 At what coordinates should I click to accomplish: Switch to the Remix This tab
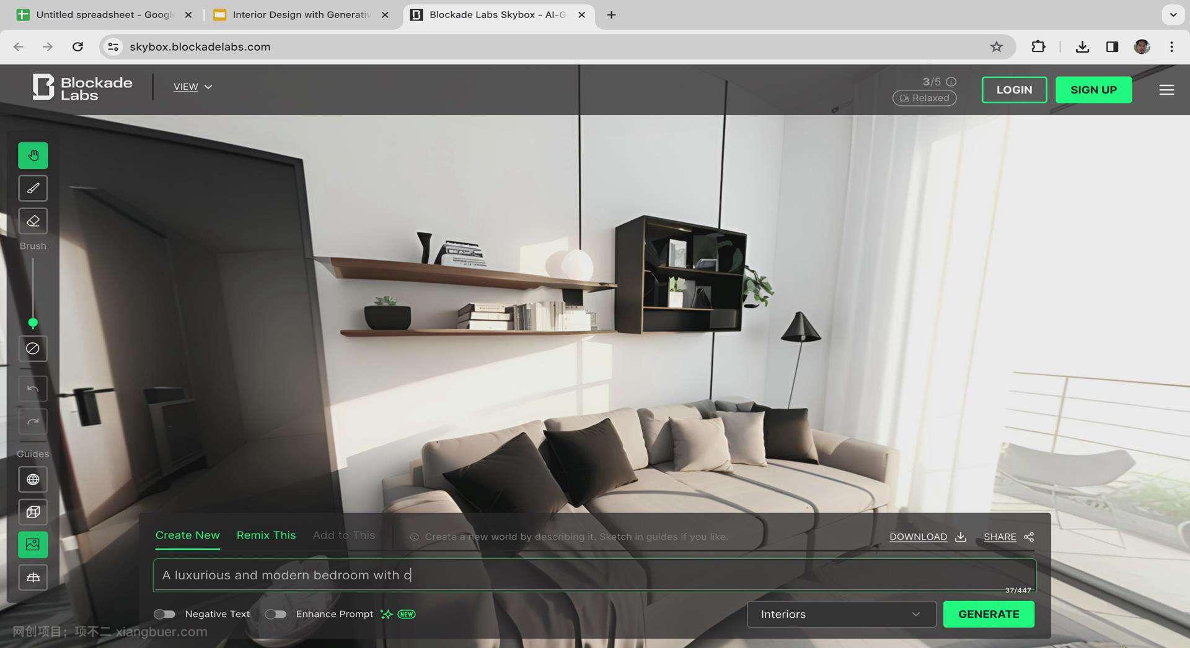(266, 535)
